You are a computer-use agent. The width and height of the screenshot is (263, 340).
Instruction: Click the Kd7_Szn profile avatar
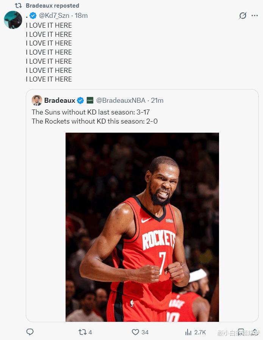(x=13, y=20)
